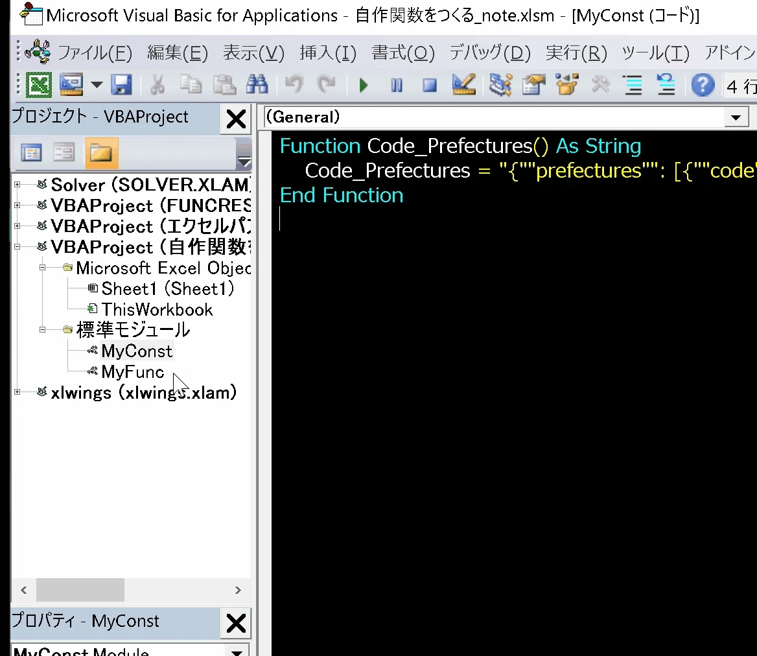Close the Properties - MyConst pane

(x=236, y=623)
